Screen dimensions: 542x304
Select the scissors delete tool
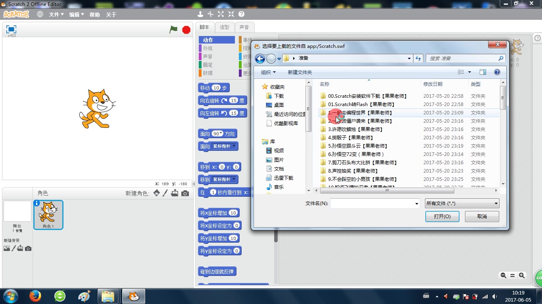point(211,14)
